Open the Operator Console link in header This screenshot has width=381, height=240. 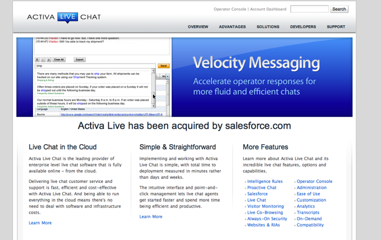(x=230, y=9)
